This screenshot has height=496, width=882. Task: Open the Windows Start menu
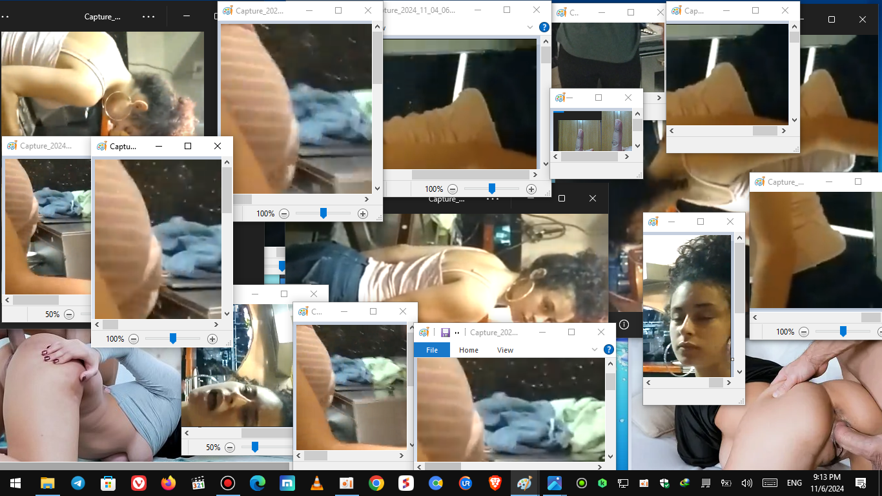pos(15,483)
